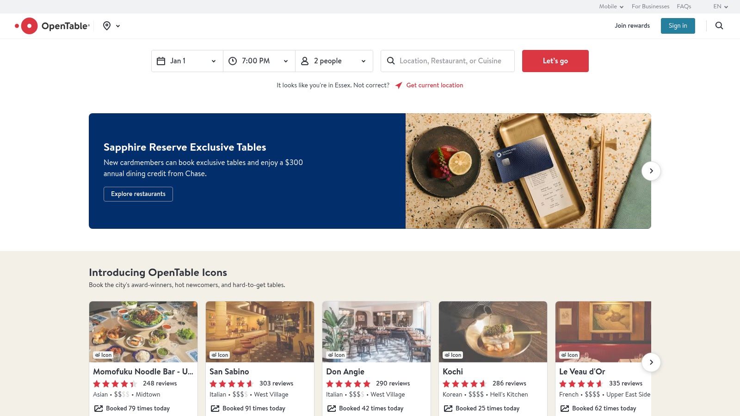Click the 303 reviews text
This screenshot has height=416, width=740.
tap(277, 384)
